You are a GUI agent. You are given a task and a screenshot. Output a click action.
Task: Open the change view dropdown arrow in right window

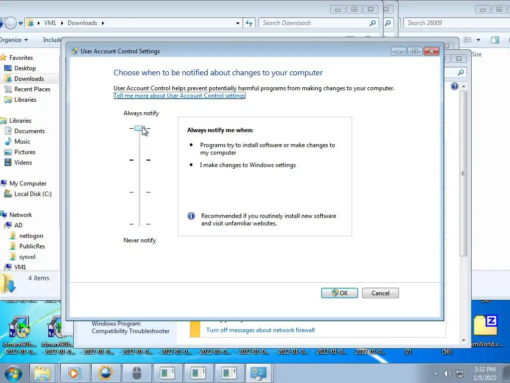pyautogui.click(x=479, y=40)
